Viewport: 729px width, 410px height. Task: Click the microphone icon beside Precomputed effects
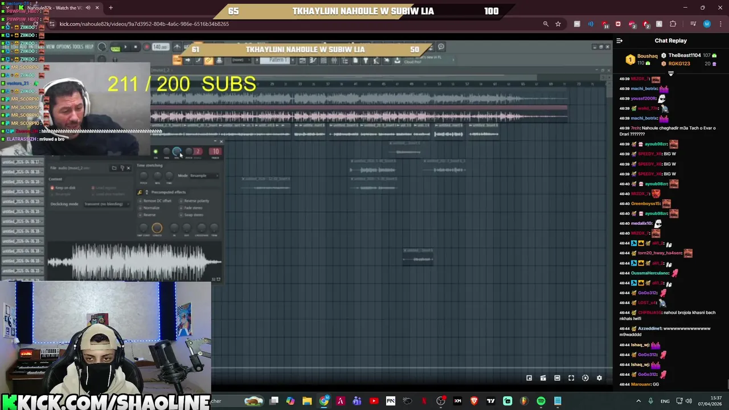(146, 192)
